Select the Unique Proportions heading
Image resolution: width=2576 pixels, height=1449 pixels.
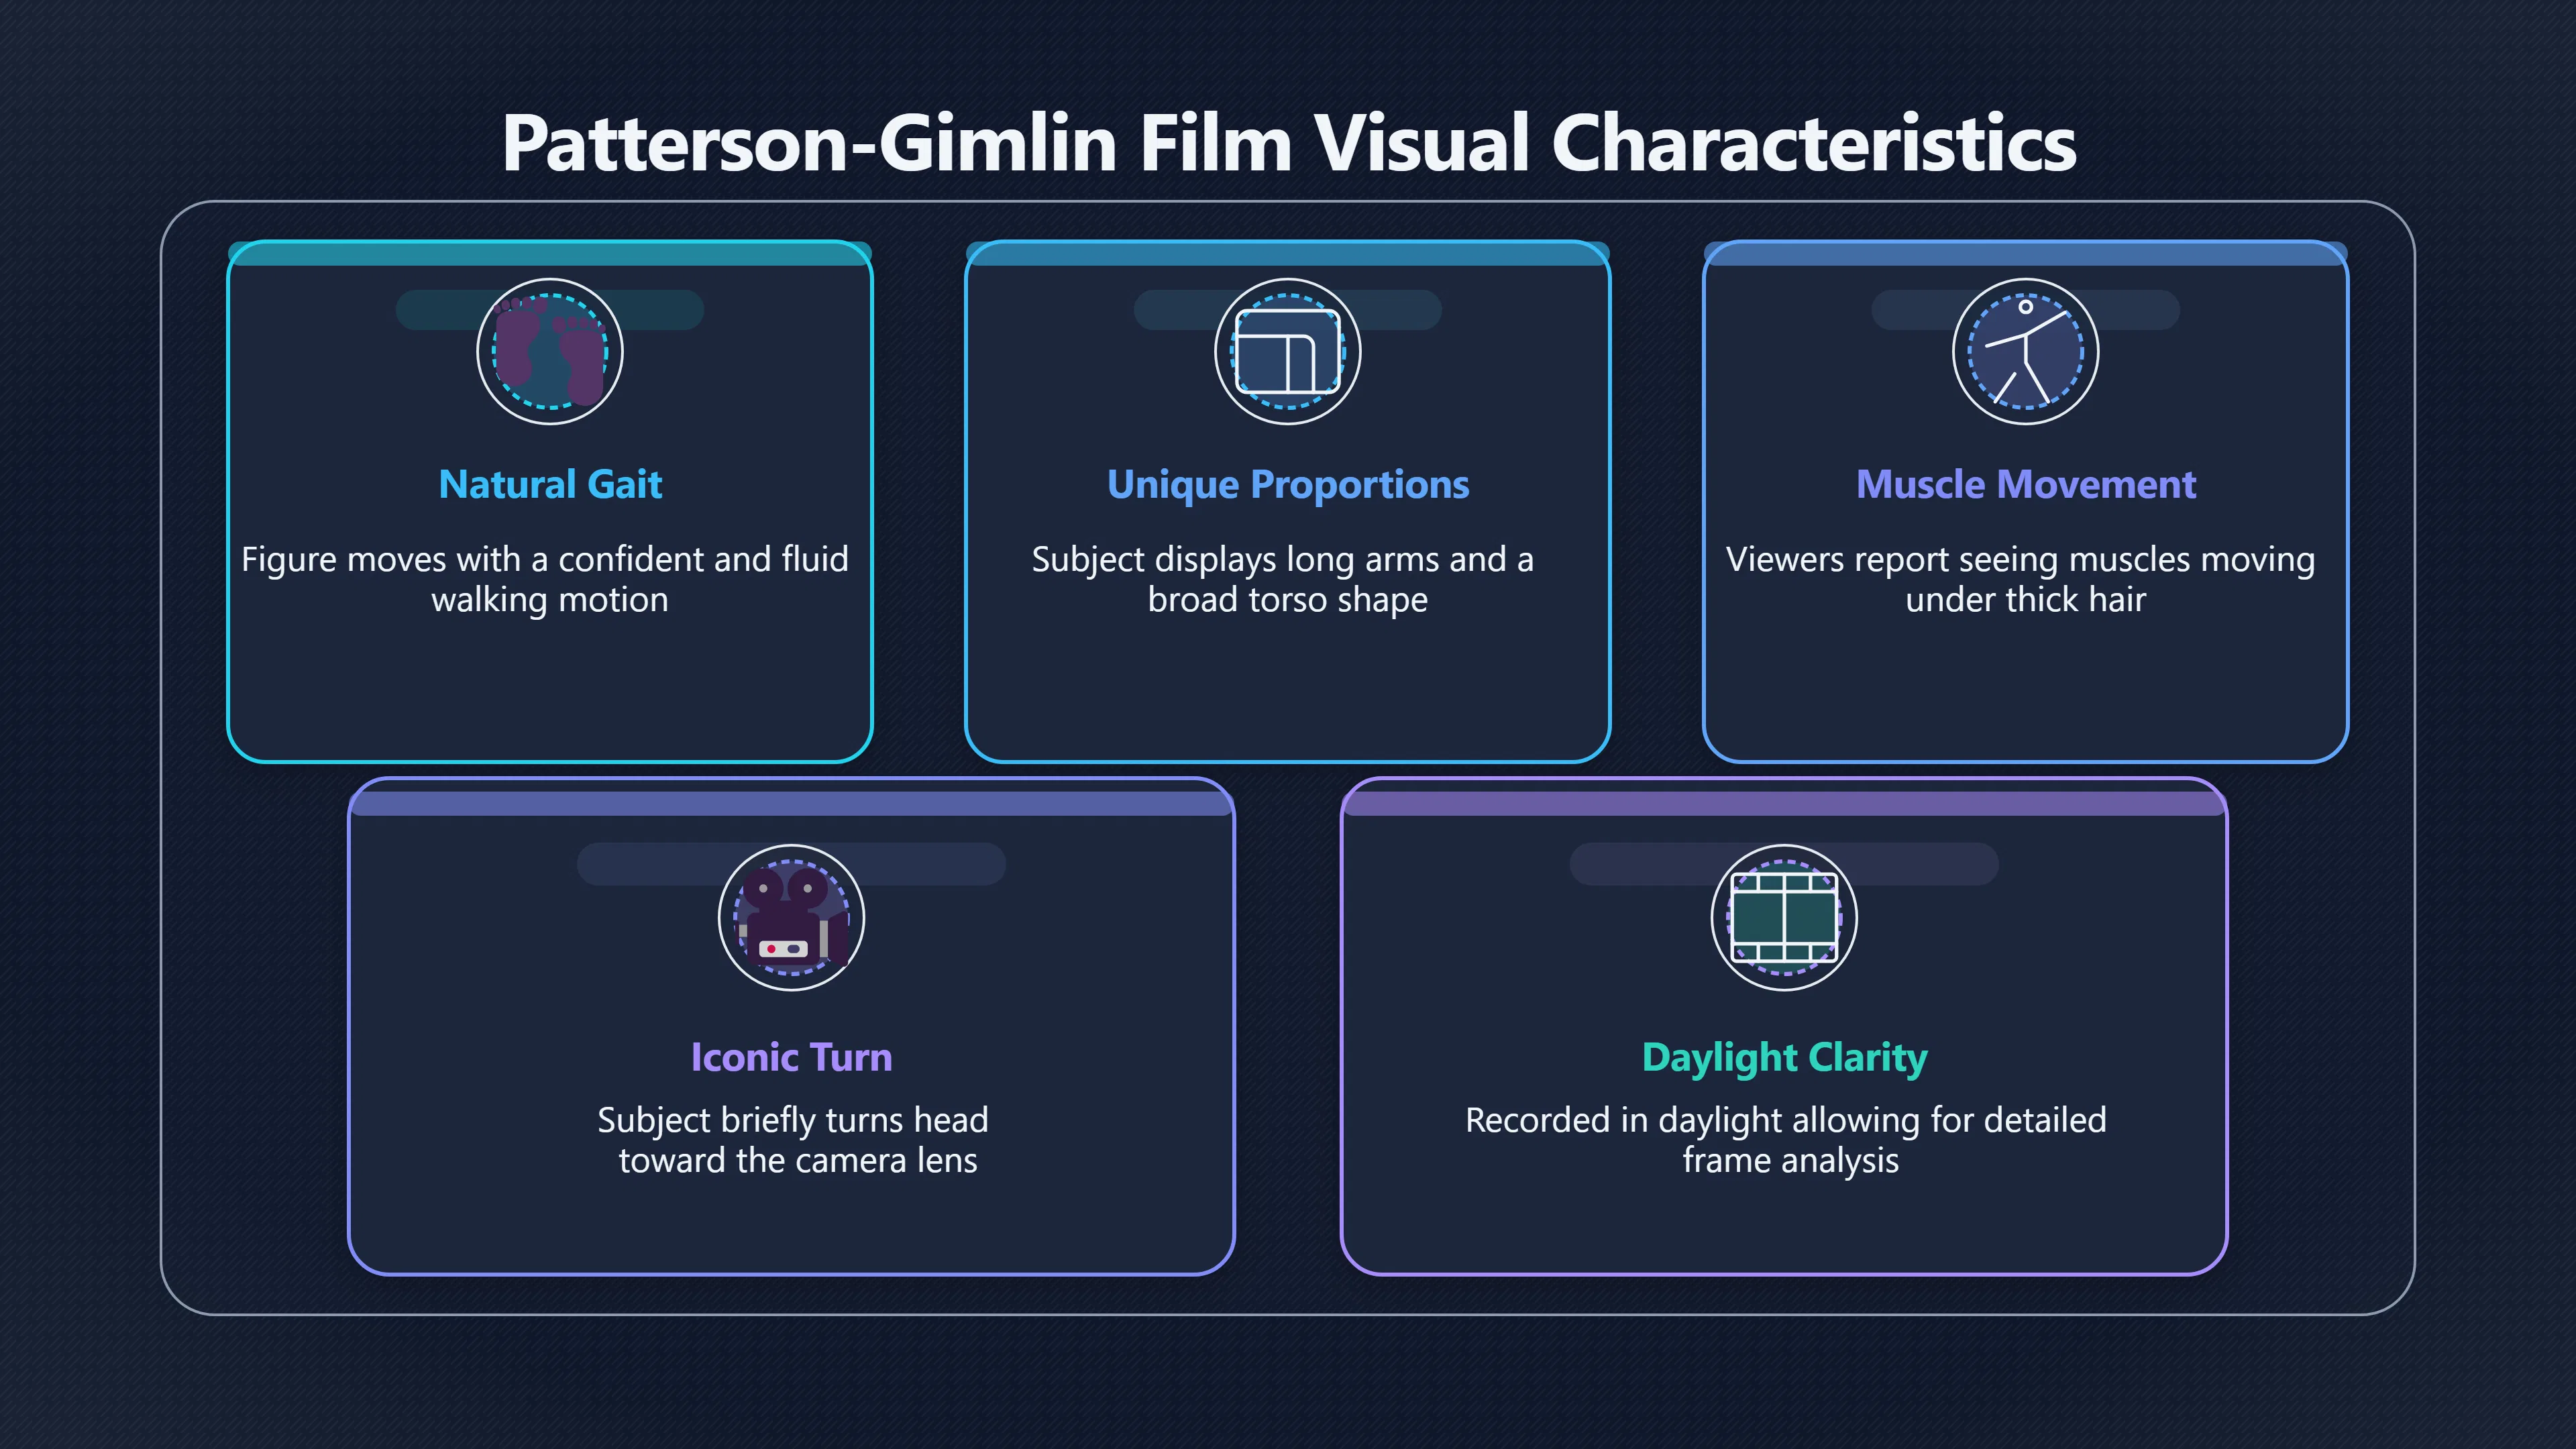tap(1288, 485)
